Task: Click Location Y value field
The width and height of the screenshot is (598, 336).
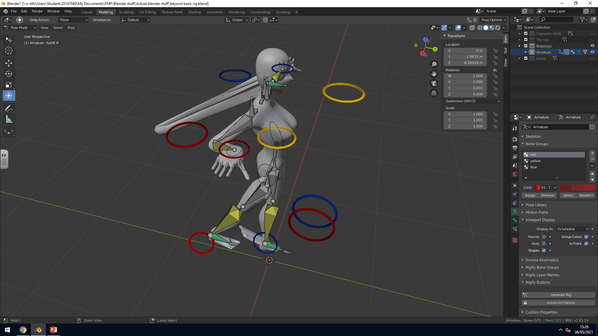Action: [x=465, y=57]
